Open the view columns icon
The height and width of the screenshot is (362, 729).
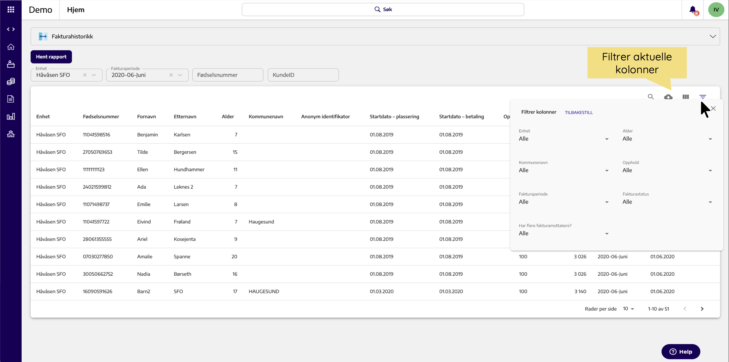point(686,97)
